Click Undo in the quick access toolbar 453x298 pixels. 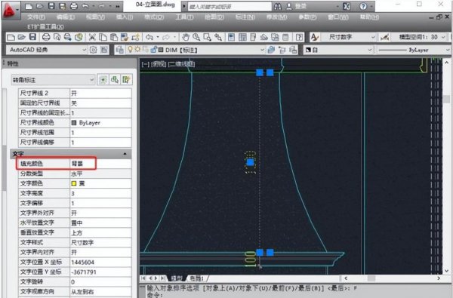pyautogui.click(x=85, y=6)
